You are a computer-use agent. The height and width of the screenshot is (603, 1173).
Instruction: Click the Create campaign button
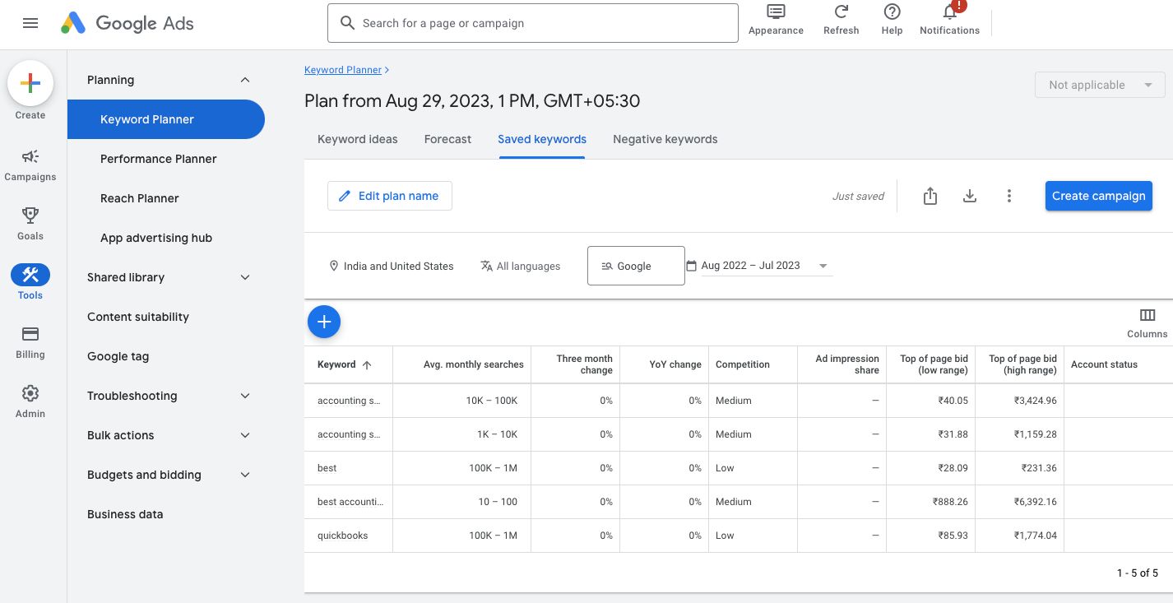[x=1098, y=196]
